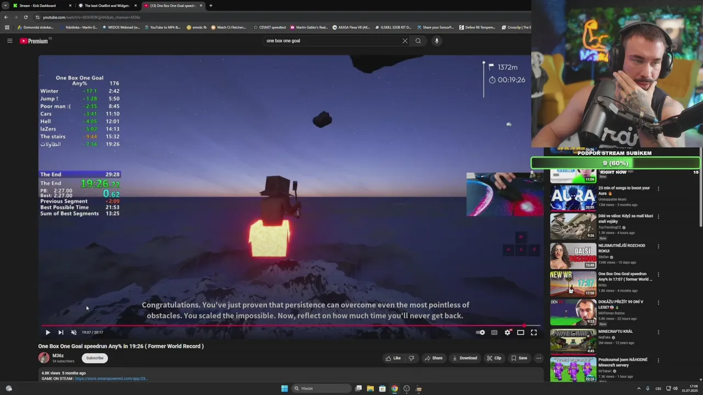Open options for 'MINECRAFTU KRÁL' video

(658, 332)
